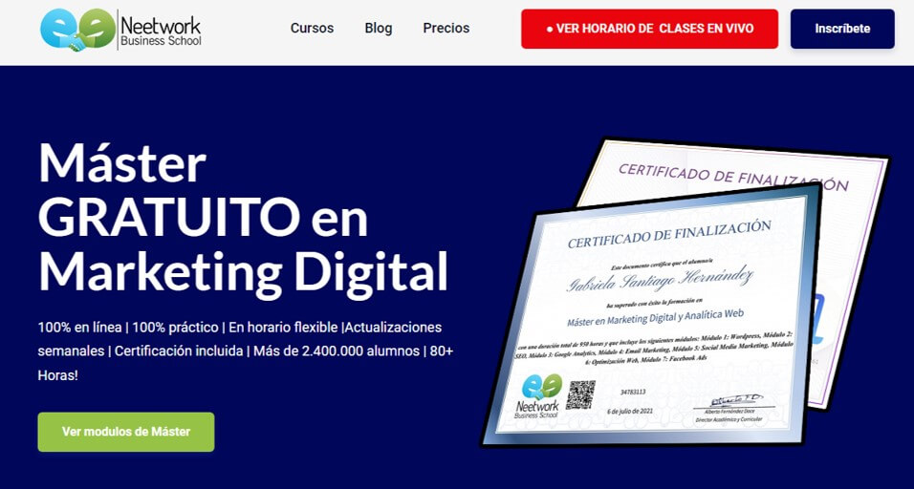Click the Máster GRATUITO en Marketing Digital heading
This screenshot has width=914, height=489.
243,219
